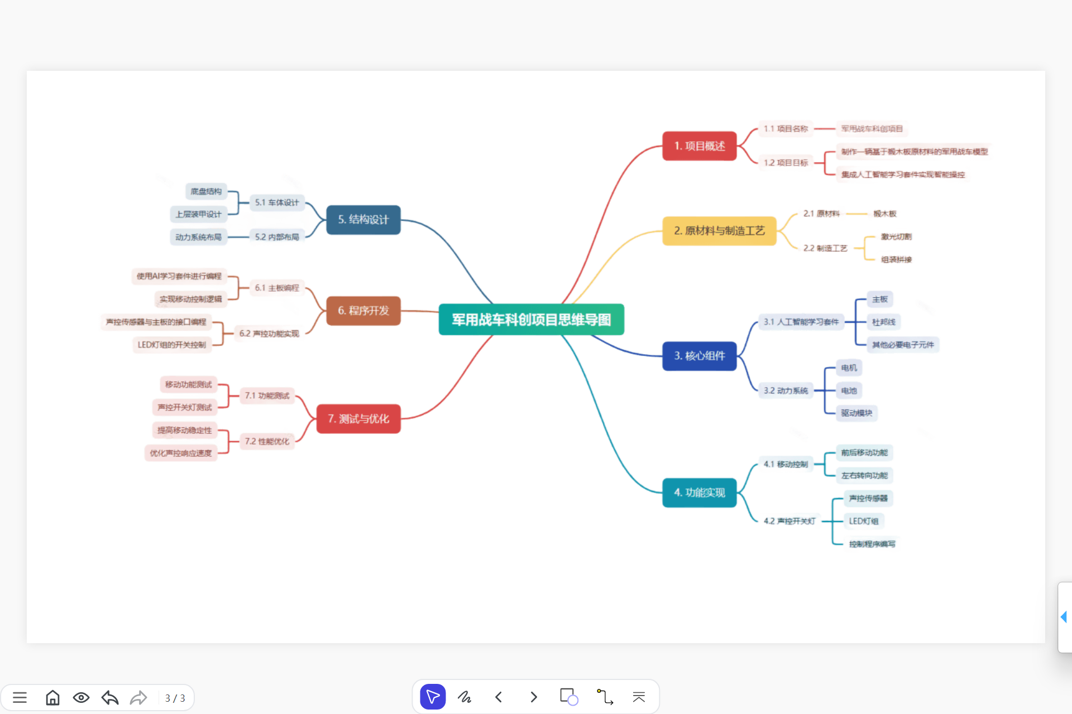Select the node 1. 项目概述
Viewport: 1072px width, 714px height.
pos(700,146)
